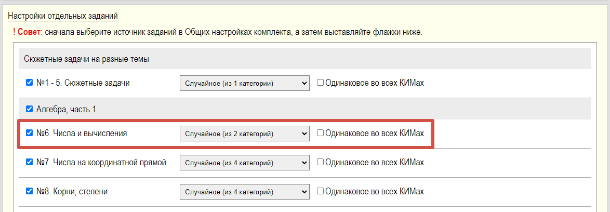This screenshot has height=212, width=610.
Task: Open the category dropdown for №1 - 5
Action: [x=244, y=83]
